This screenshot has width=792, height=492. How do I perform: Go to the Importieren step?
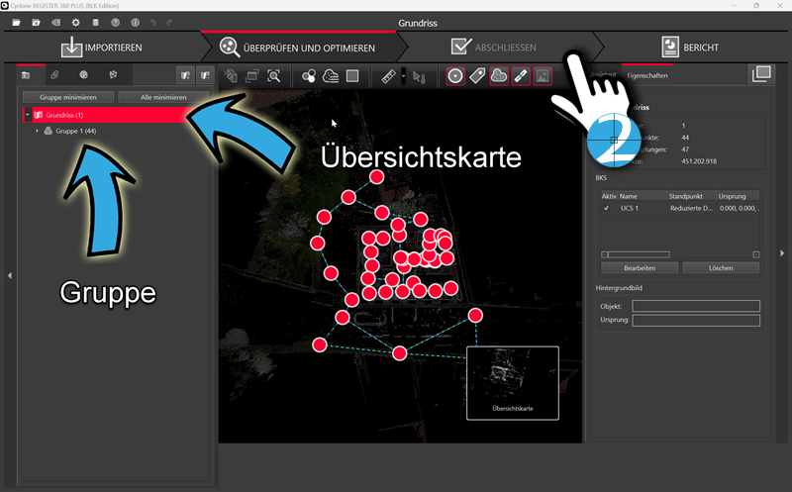click(x=102, y=48)
